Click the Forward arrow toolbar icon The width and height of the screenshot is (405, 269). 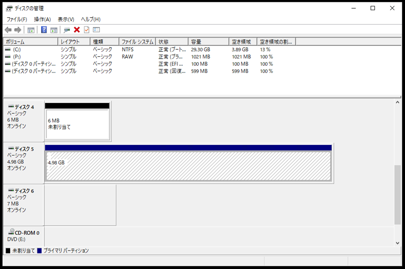pos(18,30)
